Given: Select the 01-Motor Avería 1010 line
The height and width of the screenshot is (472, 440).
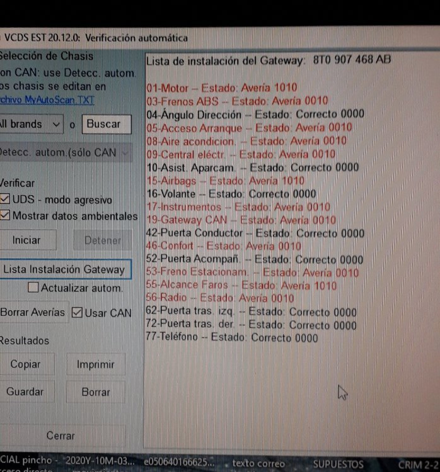Looking at the screenshot, I should pos(222,88).
